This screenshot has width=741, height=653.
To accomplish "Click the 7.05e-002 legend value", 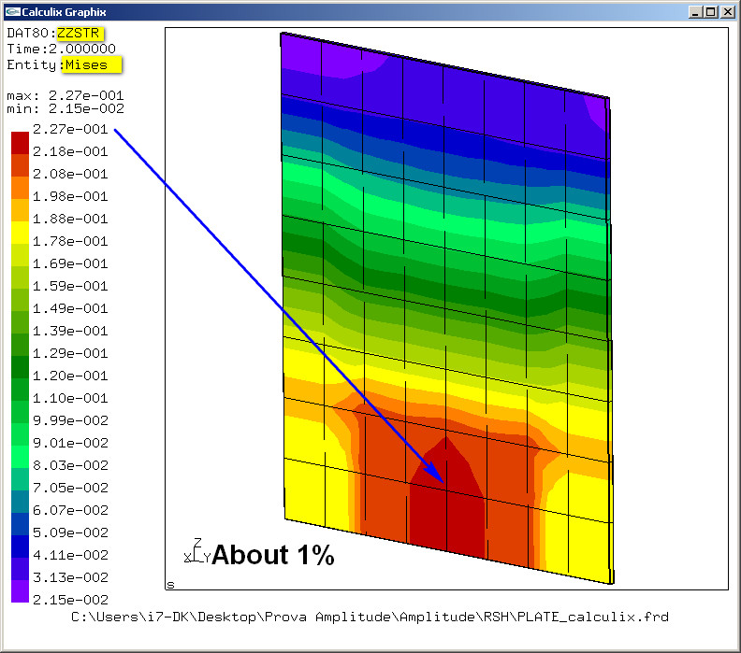I will [70, 488].
